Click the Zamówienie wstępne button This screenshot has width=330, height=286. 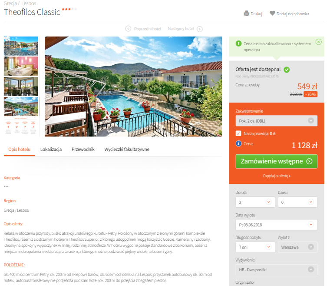[276, 161]
